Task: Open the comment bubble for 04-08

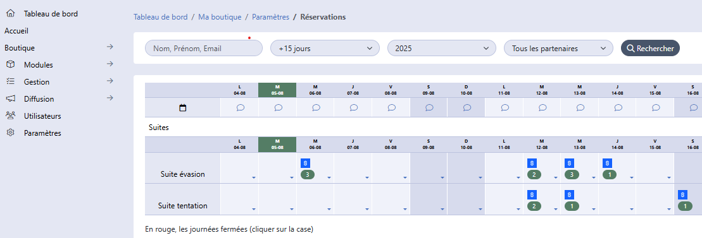Action: click(x=240, y=107)
